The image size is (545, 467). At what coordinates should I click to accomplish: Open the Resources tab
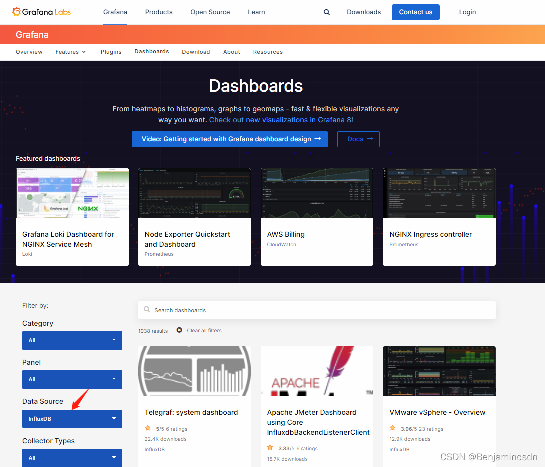coord(268,52)
